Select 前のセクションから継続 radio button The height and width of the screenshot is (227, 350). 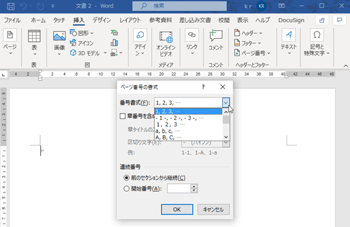[127, 178]
